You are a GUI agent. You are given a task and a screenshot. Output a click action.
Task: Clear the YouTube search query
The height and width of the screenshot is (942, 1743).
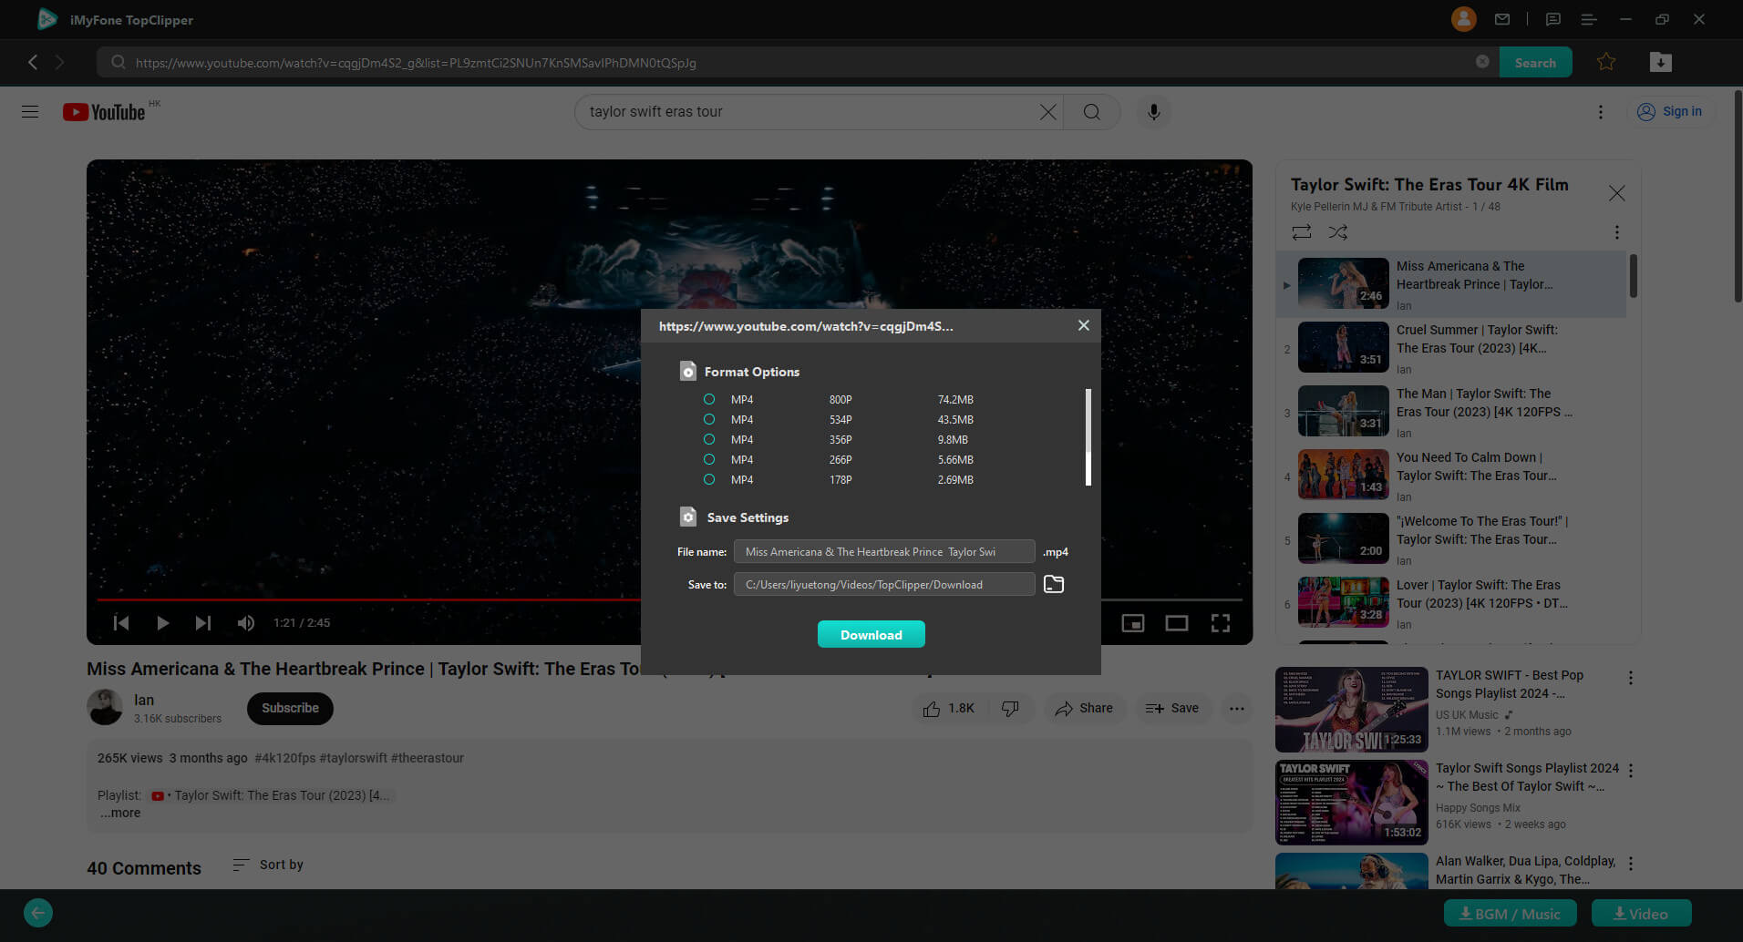pos(1048,112)
